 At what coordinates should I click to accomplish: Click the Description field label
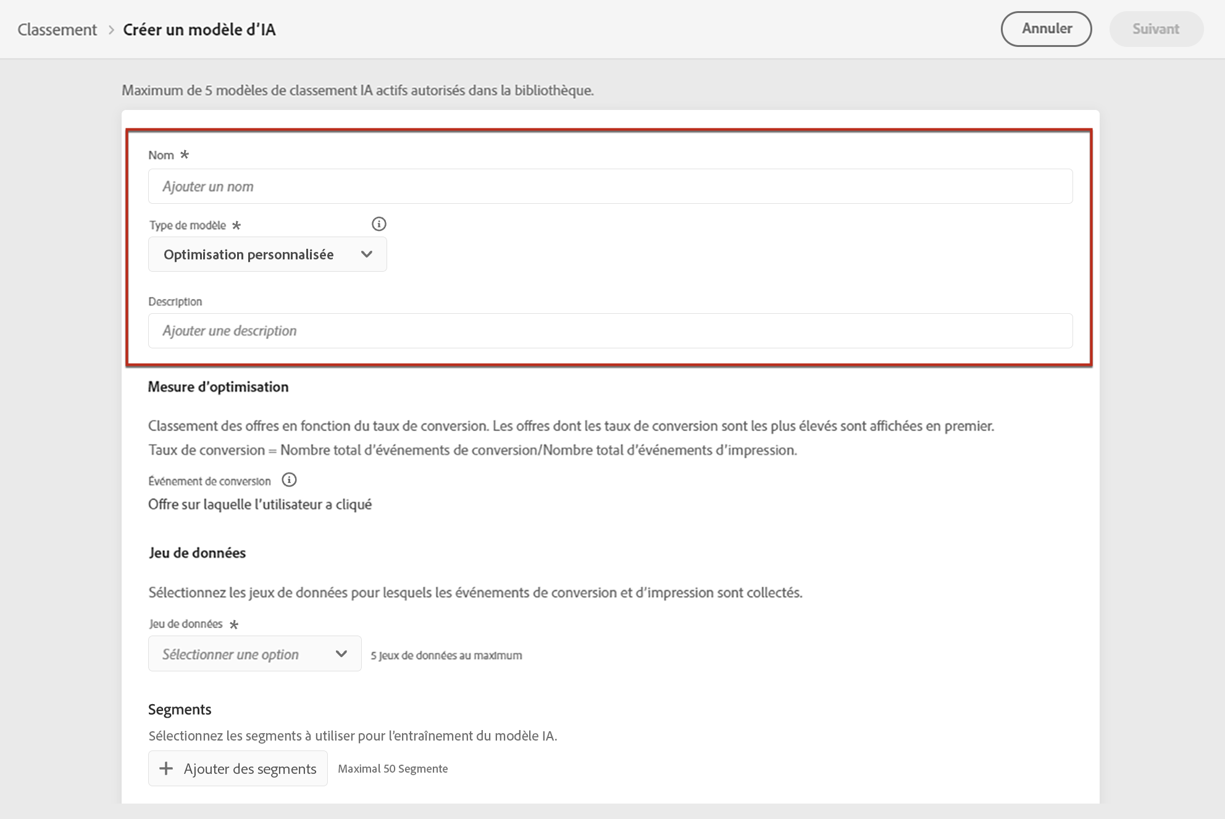tap(175, 301)
